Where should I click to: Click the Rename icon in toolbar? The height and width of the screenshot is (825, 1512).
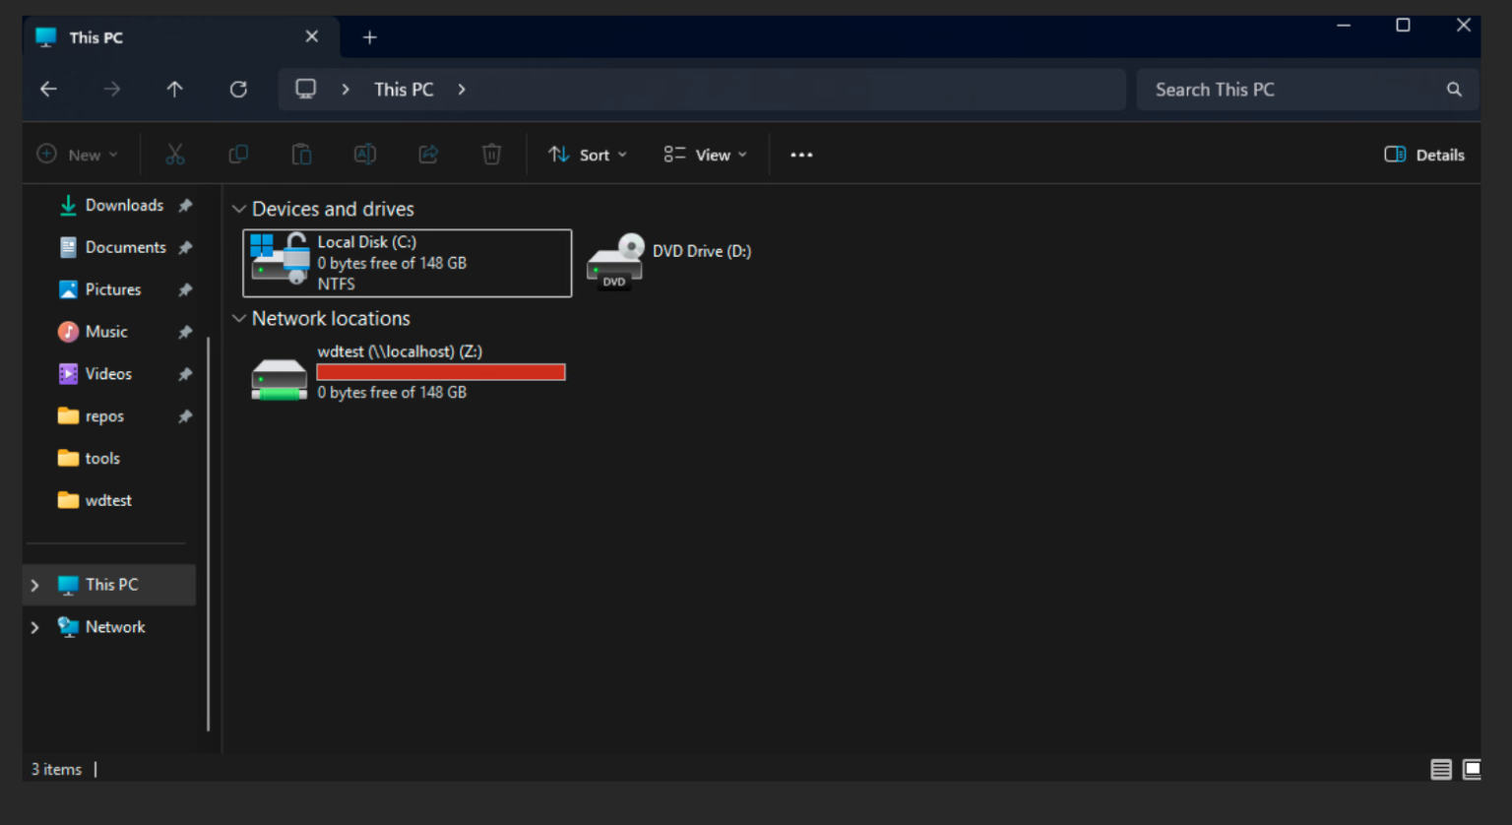[x=365, y=155]
